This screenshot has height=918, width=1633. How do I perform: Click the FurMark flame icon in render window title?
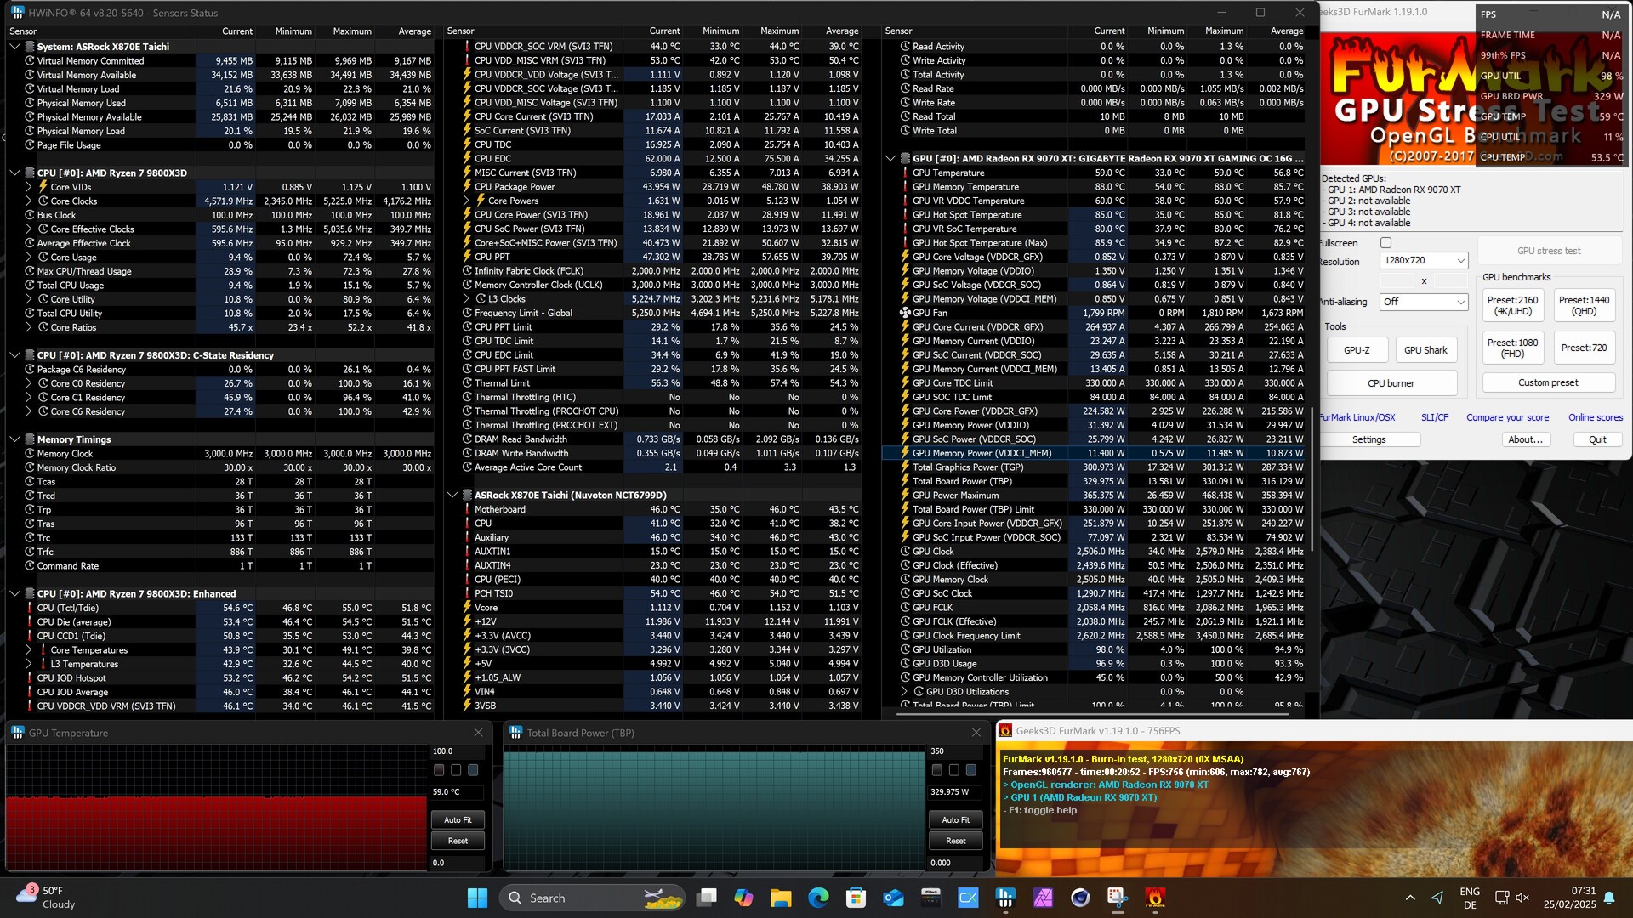1005,731
